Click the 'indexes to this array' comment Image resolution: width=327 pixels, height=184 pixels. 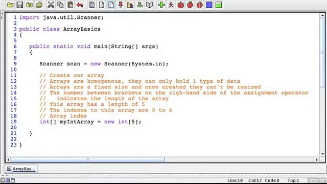pos(106,110)
